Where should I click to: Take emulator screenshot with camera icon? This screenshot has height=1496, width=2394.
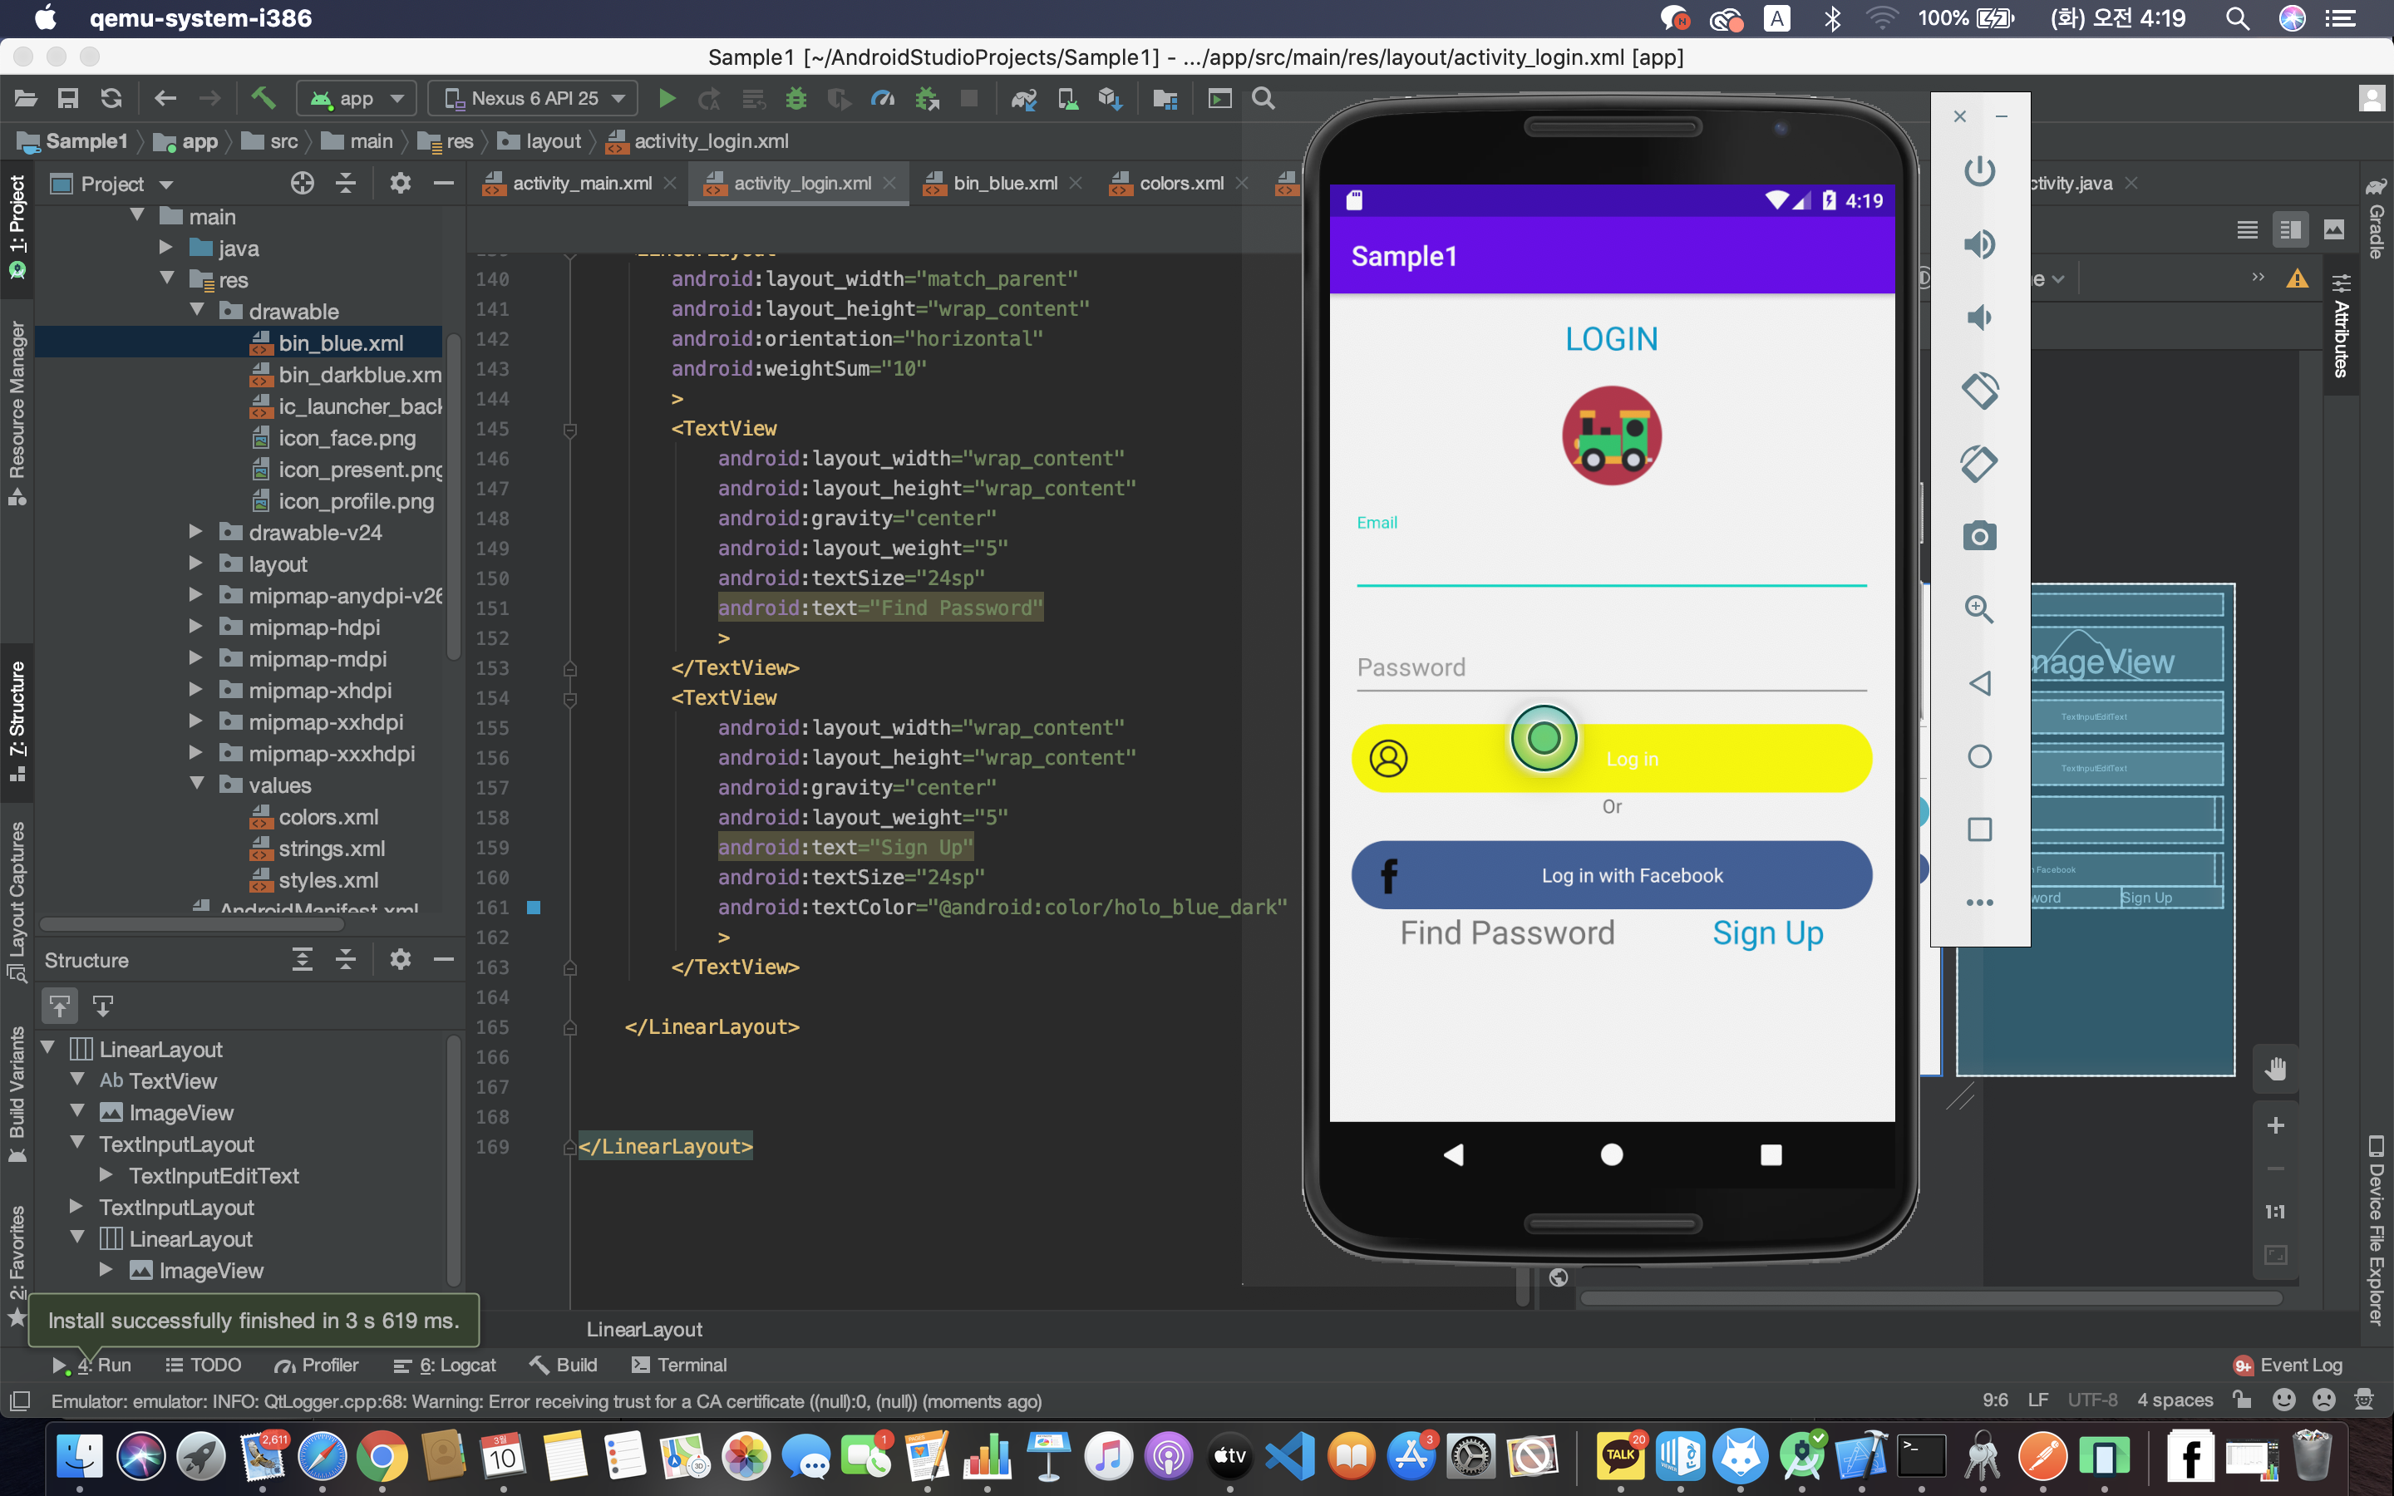(x=1978, y=536)
